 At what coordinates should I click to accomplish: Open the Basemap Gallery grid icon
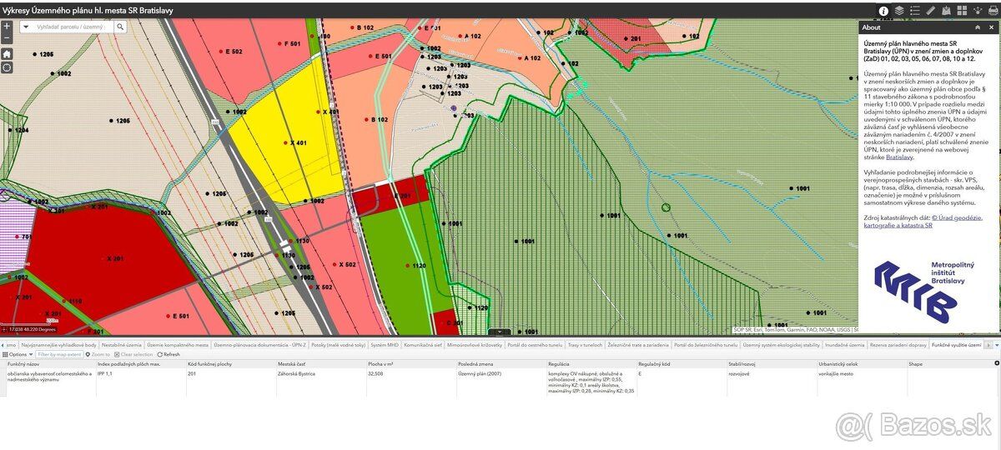(962, 11)
